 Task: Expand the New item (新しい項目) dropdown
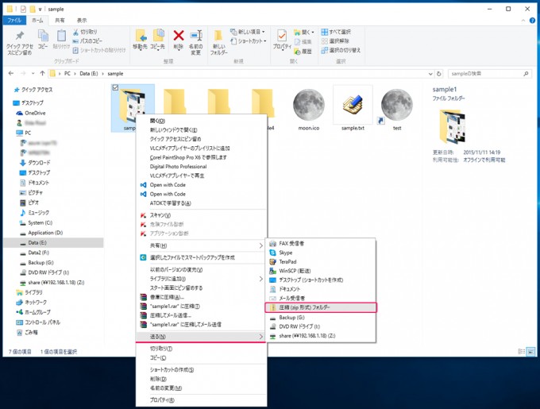tap(264, 32)
